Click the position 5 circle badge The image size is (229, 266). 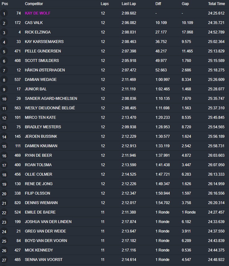pos(4,52)
